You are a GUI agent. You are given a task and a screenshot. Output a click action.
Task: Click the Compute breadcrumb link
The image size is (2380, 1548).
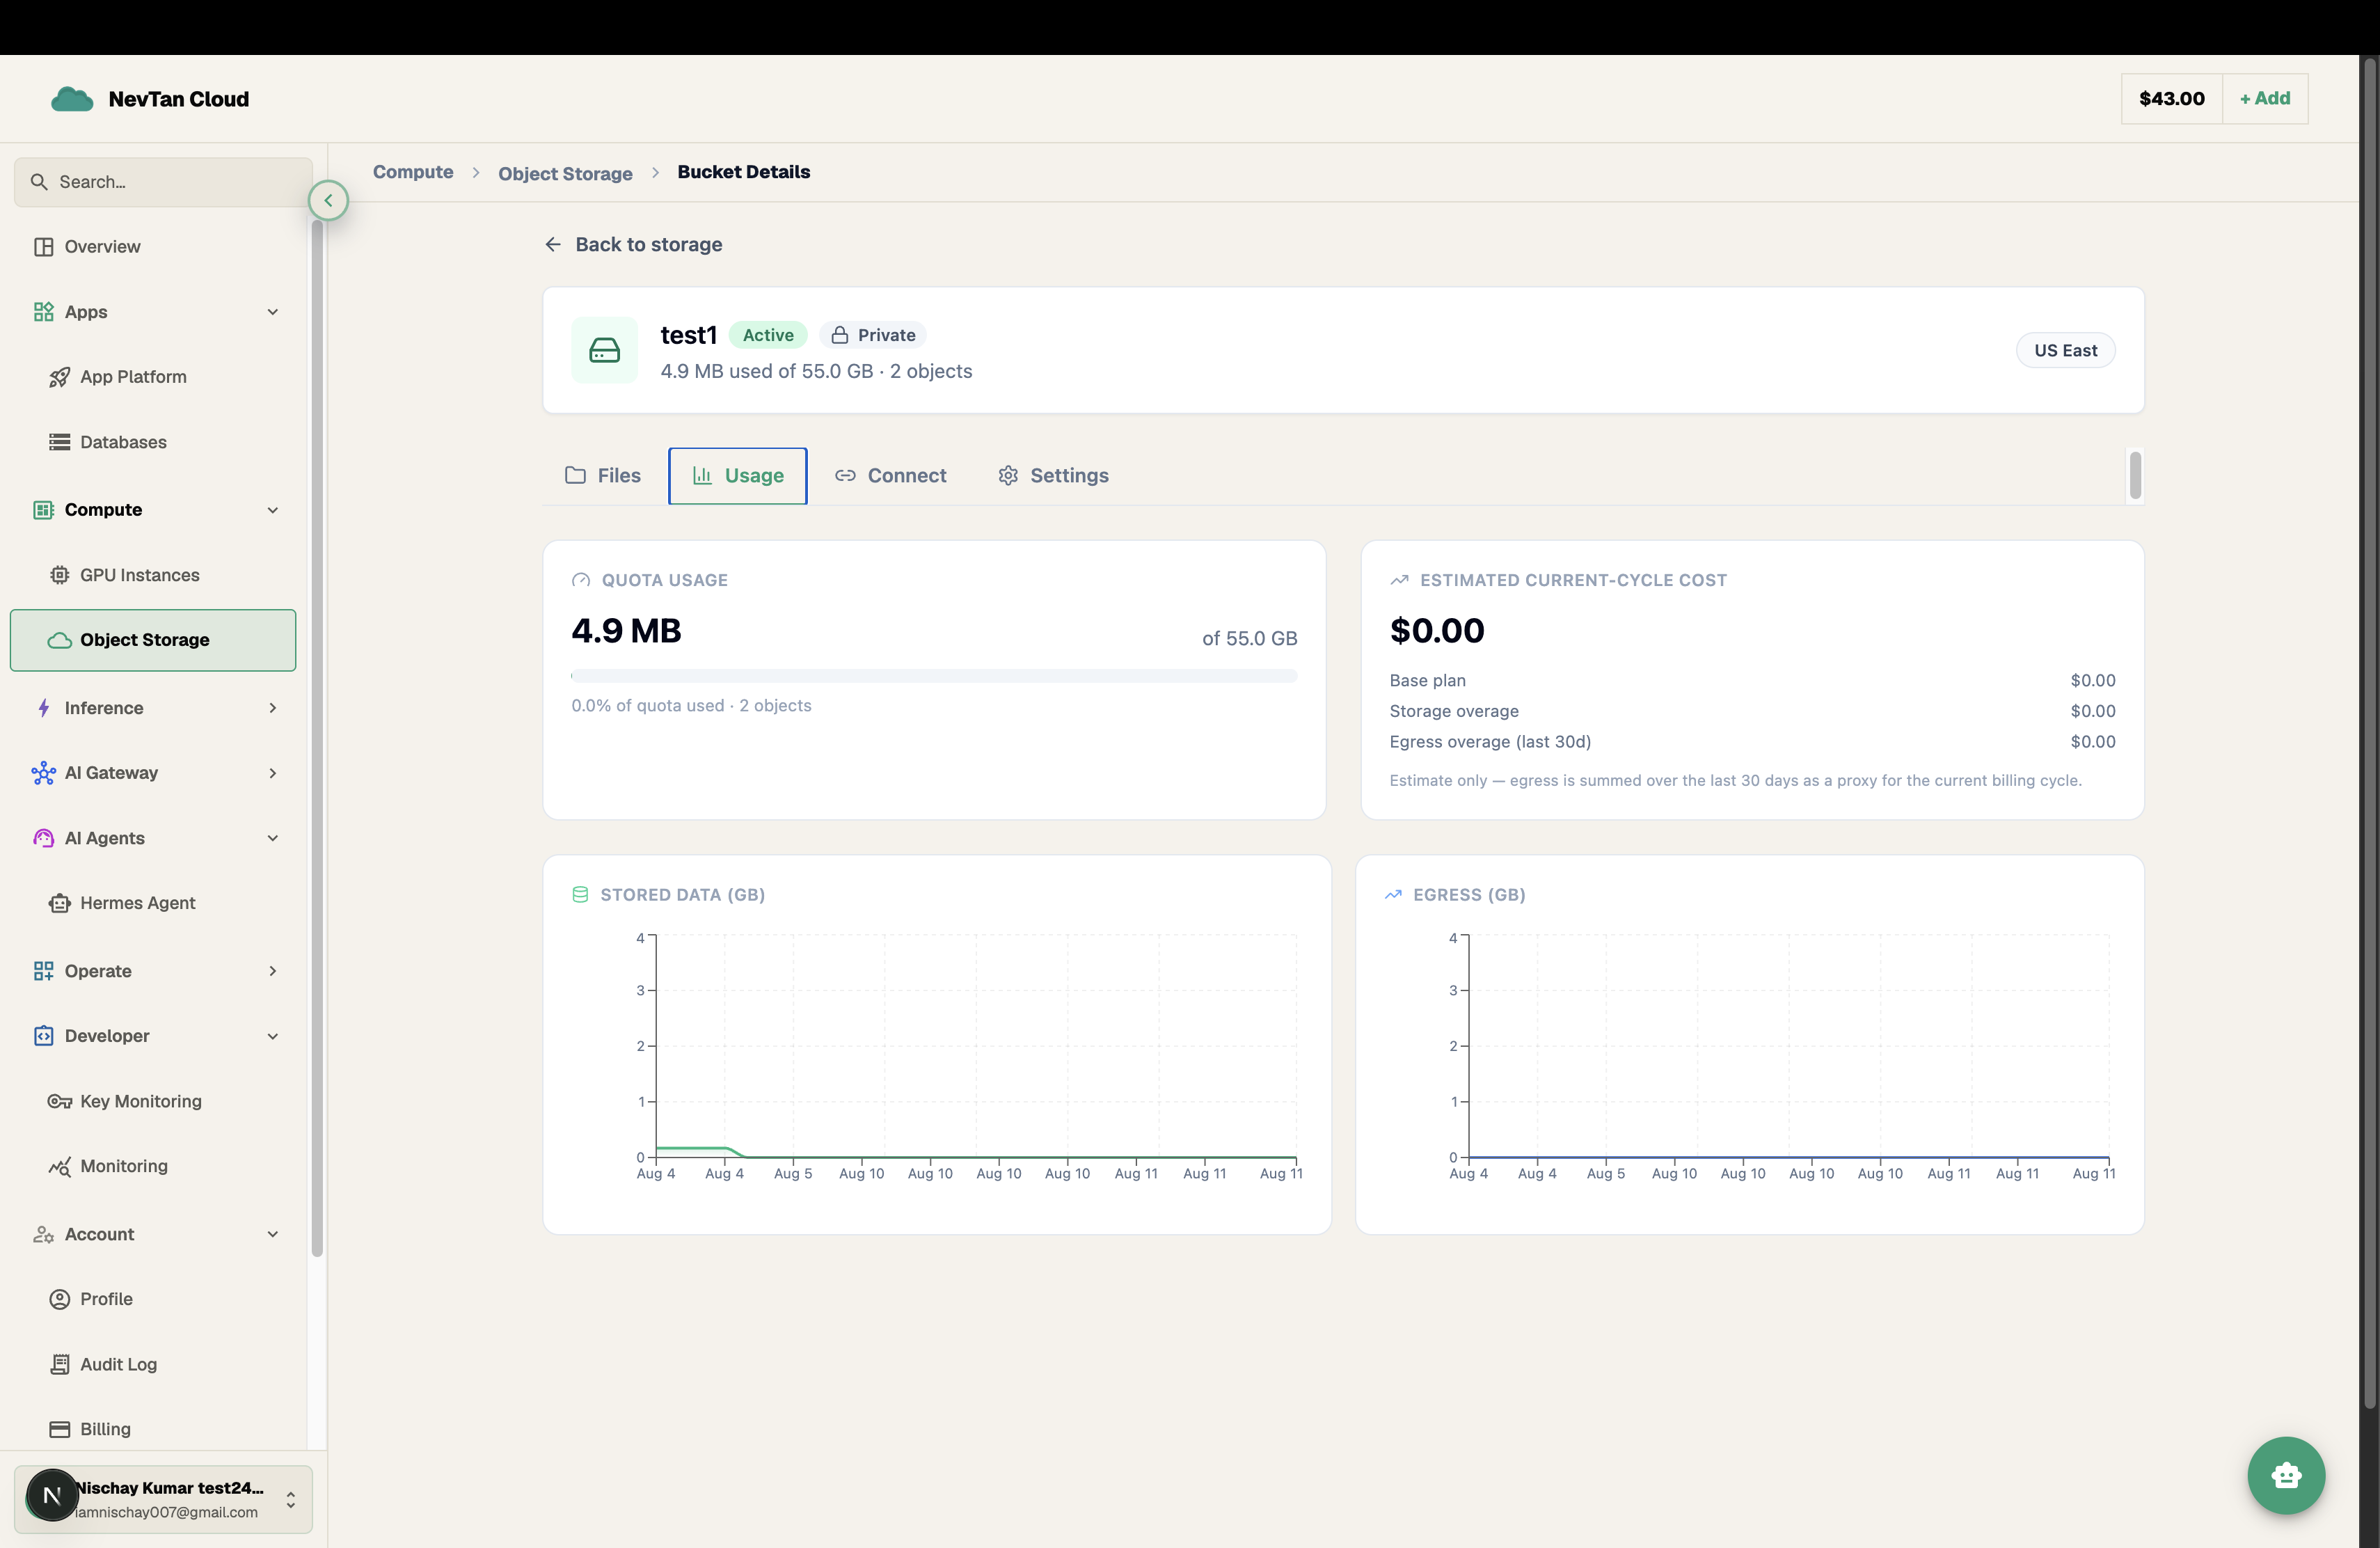pos(413,172)
